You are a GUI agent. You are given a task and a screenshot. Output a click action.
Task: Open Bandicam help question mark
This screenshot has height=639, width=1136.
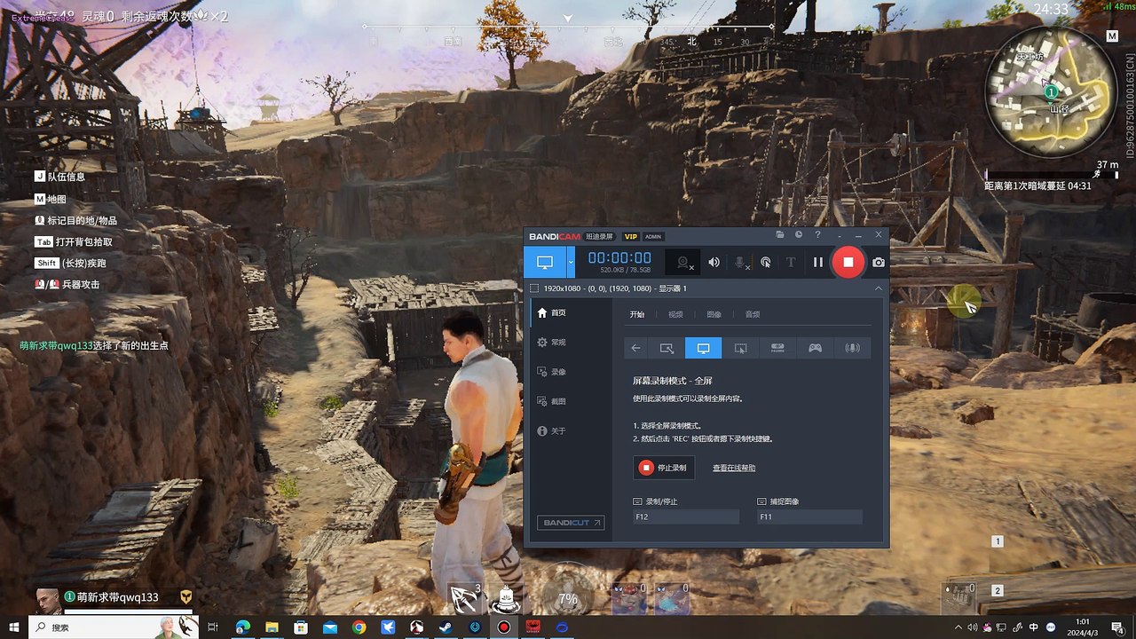817,235
